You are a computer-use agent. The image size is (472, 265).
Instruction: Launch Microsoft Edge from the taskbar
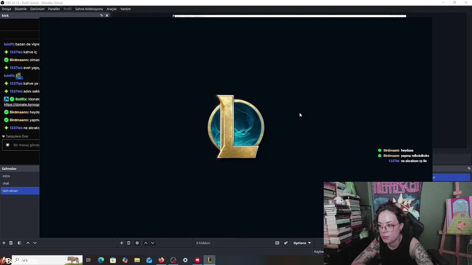101,260
